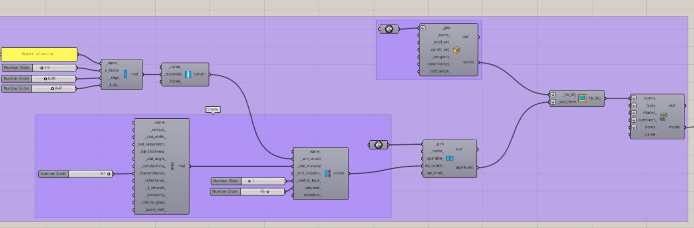The height and width of the screenshot is (228, 694).
Task: Click flatten arrow on rooms_ input
Action: (x=634, y=98)
